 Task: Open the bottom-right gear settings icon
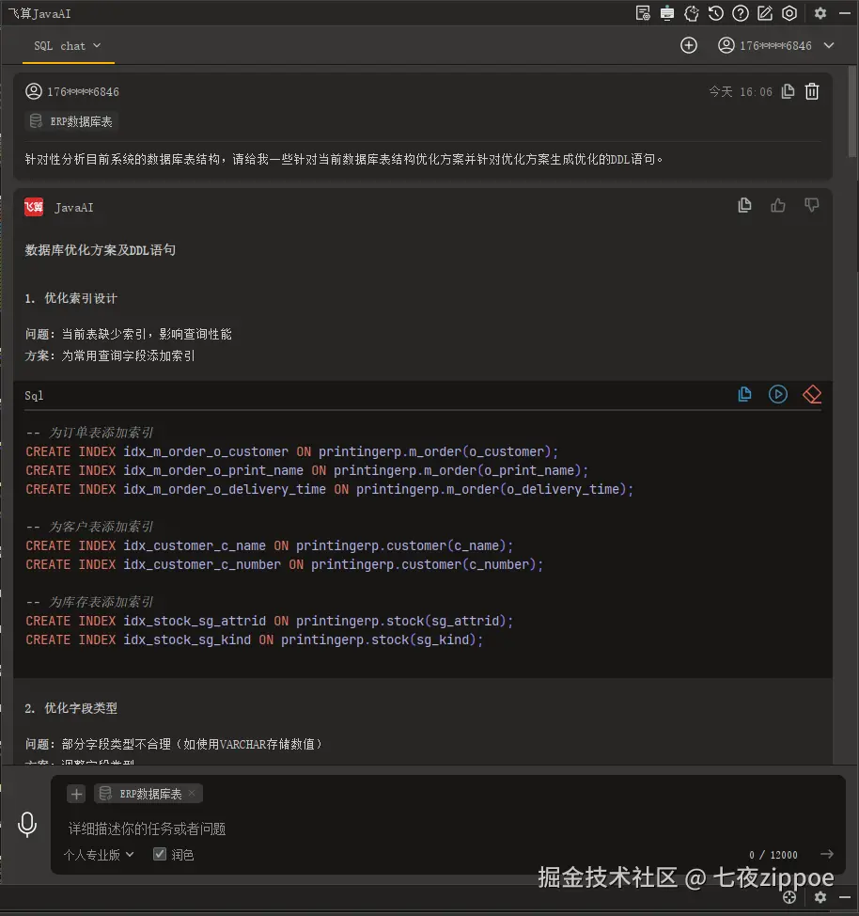point(820,897)
